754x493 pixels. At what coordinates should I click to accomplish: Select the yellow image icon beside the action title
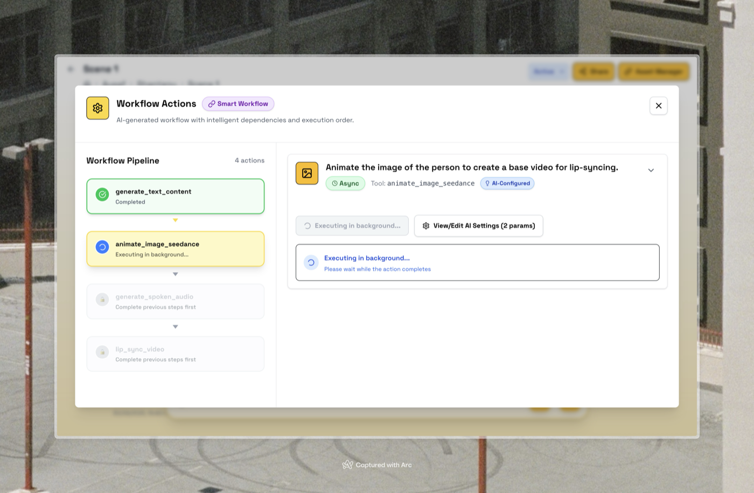pyautogui.click(x=307, y=173)
